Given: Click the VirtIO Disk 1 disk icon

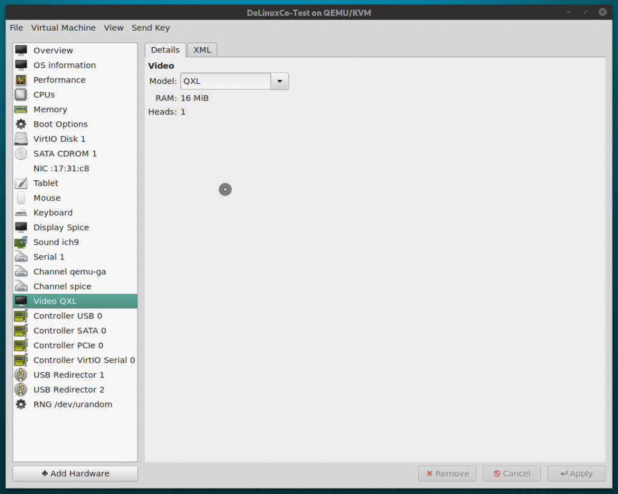Looking at the screenshot, I should [x=22, y=139].
